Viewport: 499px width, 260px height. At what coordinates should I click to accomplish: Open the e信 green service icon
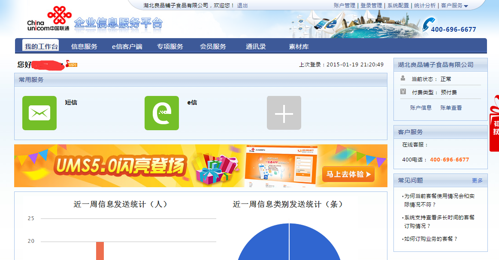pyautogui.click(x=162, y=113)
